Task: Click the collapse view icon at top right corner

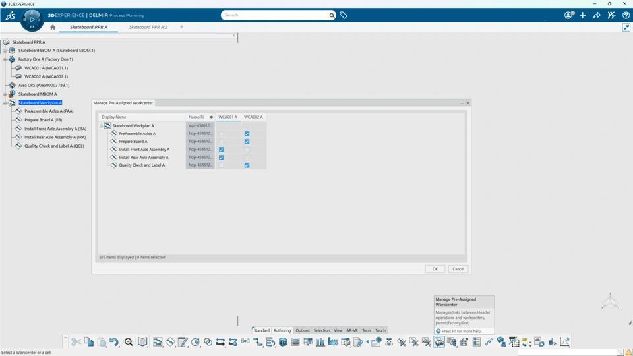Action: [626, 28]
